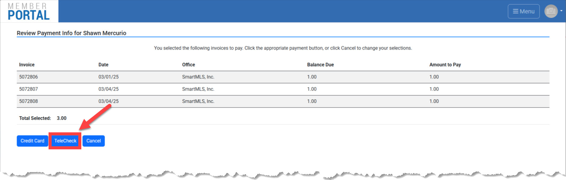This screenshot has height=180, width=566.
Task: Click Amount to Pay value for invoice 5072808
Action: pos(434,101)
